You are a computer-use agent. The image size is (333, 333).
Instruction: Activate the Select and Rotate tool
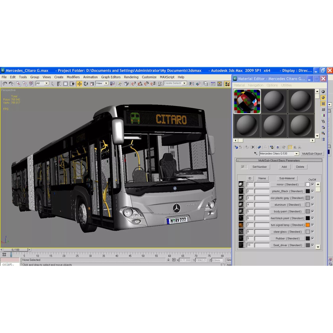click(x=86, y=84)
